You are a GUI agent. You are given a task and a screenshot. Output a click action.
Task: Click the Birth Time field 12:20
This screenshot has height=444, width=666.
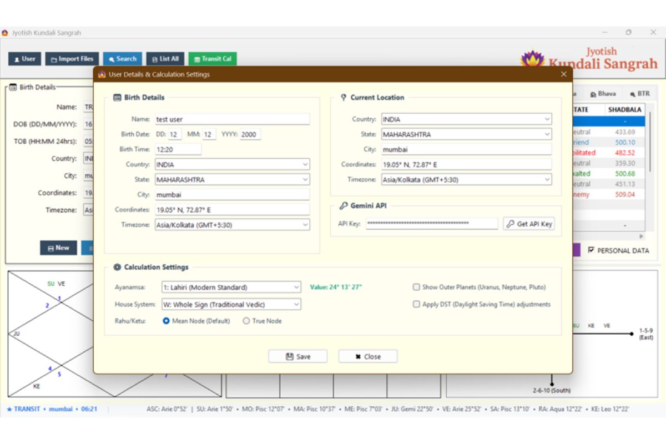click(178, 149)
